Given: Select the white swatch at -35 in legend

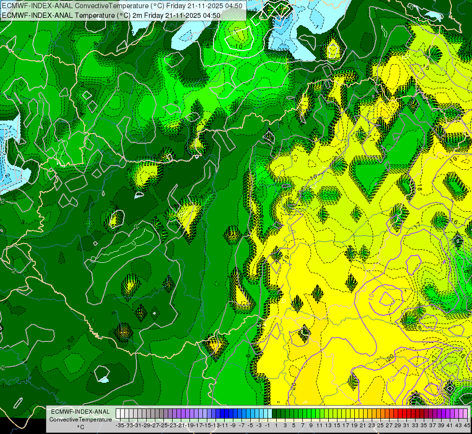Looking at the screenshot, I should (x=118, y=414).
